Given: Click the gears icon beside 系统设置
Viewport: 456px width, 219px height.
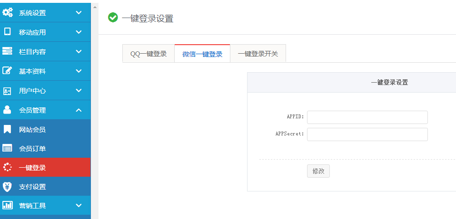Looking at the screenshot, I should 8,13.
